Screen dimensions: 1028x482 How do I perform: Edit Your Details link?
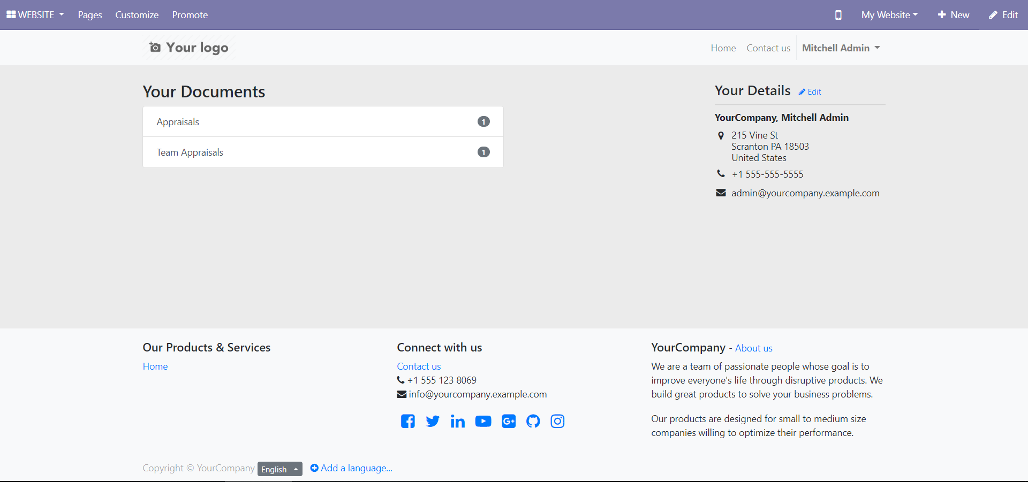point(810,92)
